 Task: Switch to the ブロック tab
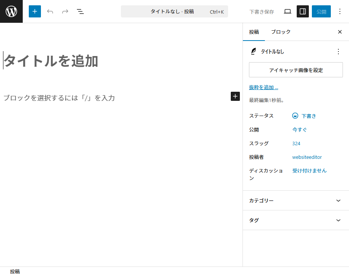point(281,32)
